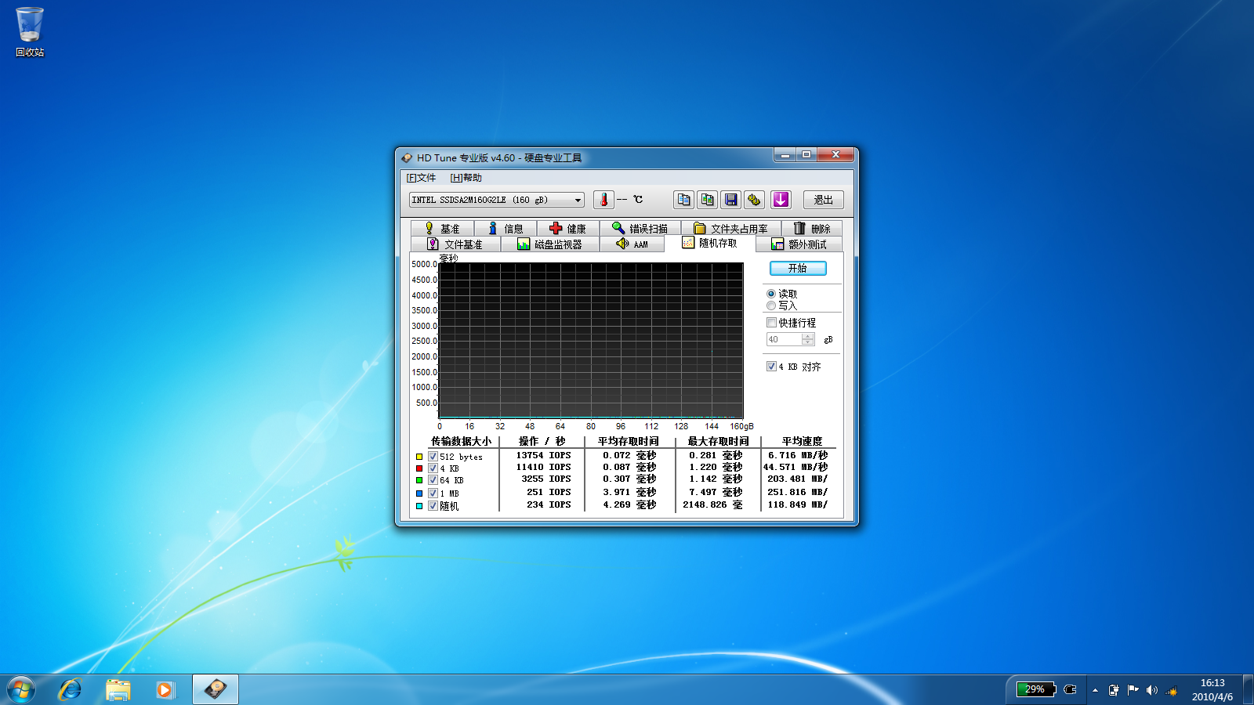Click the floppy disk save icon
This screenshot has height=705, width=1254.
730,200
